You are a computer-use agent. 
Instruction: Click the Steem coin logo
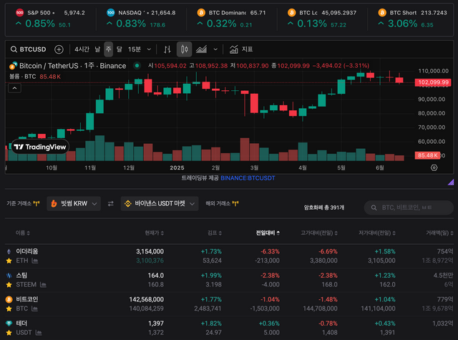(x=9, y=276)
